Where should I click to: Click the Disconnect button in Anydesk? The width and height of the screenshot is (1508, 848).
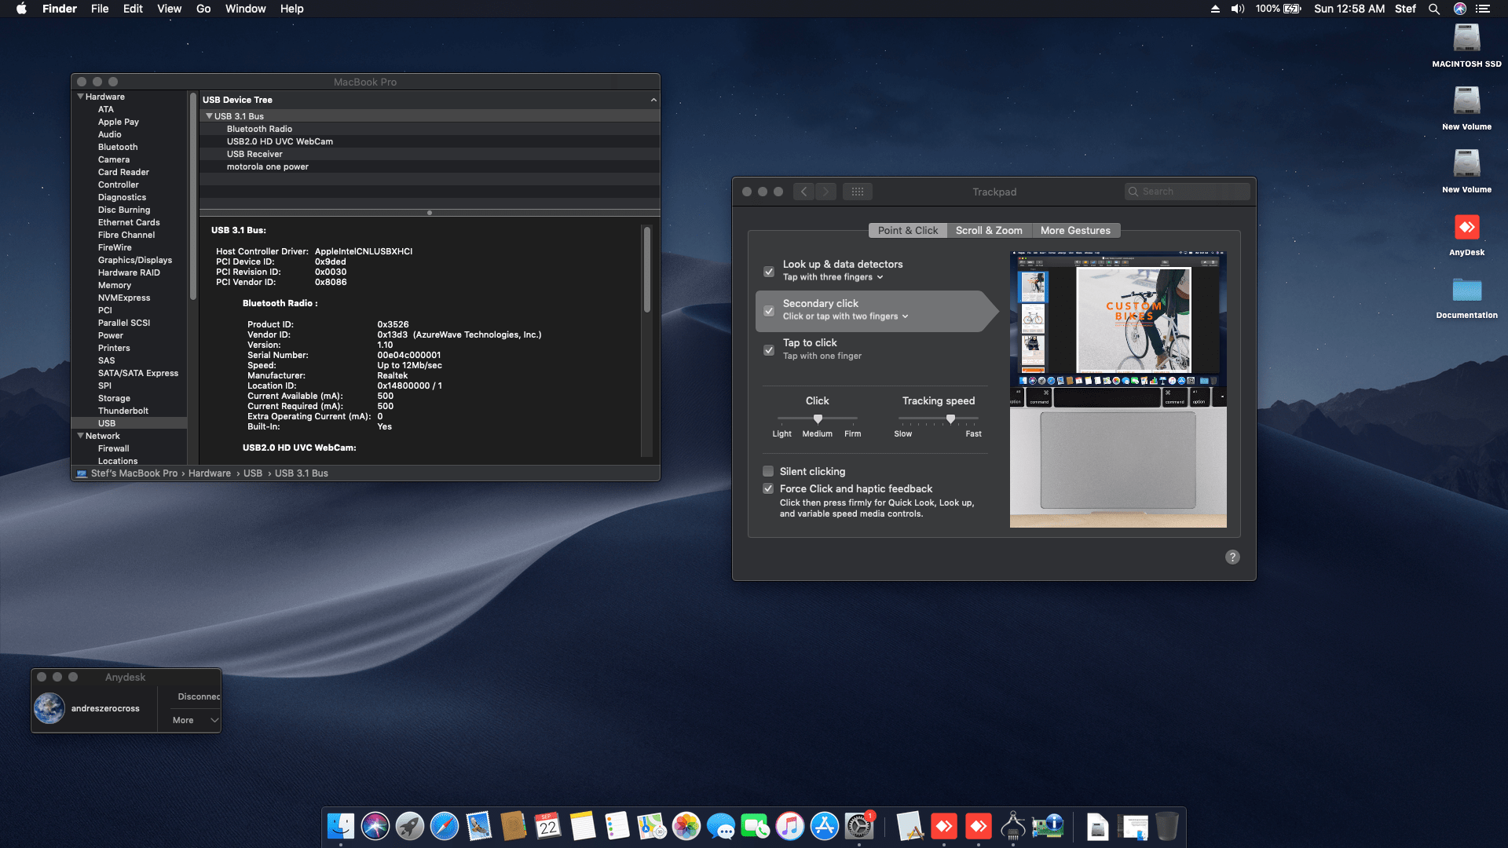pos(198,696)
